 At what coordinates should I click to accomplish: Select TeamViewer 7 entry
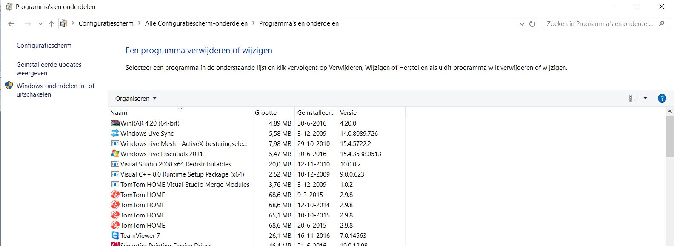[257, 236]
